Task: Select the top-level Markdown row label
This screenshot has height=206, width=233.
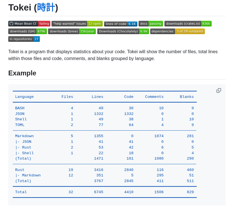Action: [x=24, y=136]
